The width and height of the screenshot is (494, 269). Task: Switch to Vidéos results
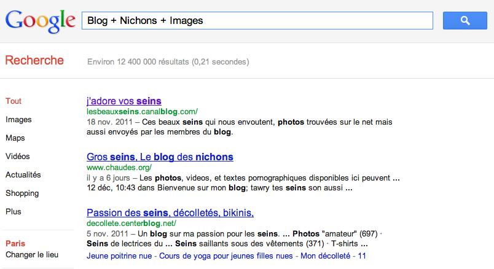click(x=18, y=156)
